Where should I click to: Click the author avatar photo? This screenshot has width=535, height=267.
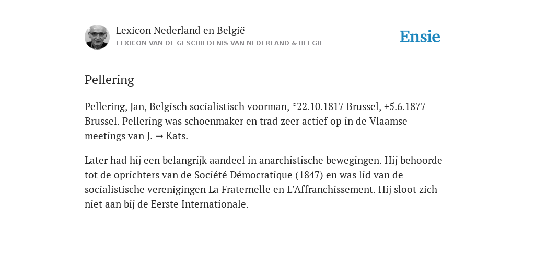coord(97,37)
